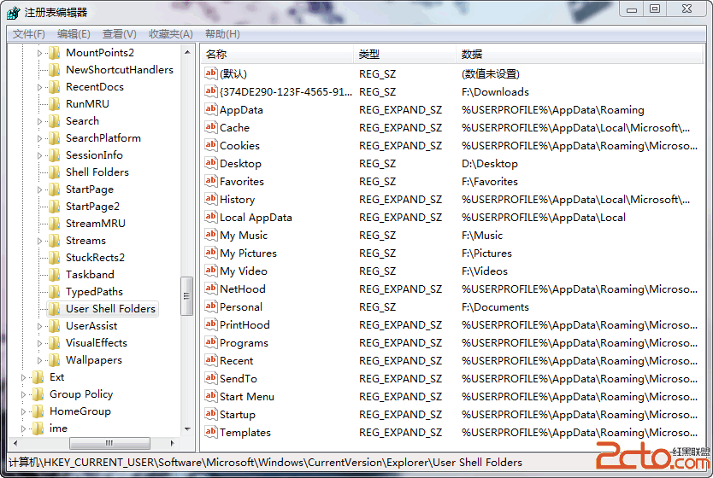Click the folder icon of Wallpapers
Screen dimensions: 713x478
55,360
